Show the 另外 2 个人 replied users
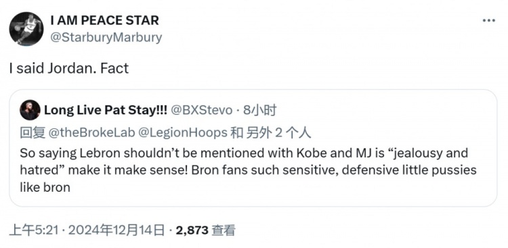This screenshot has height=248, width=508. pyautogui.click(x=278, y=133)
